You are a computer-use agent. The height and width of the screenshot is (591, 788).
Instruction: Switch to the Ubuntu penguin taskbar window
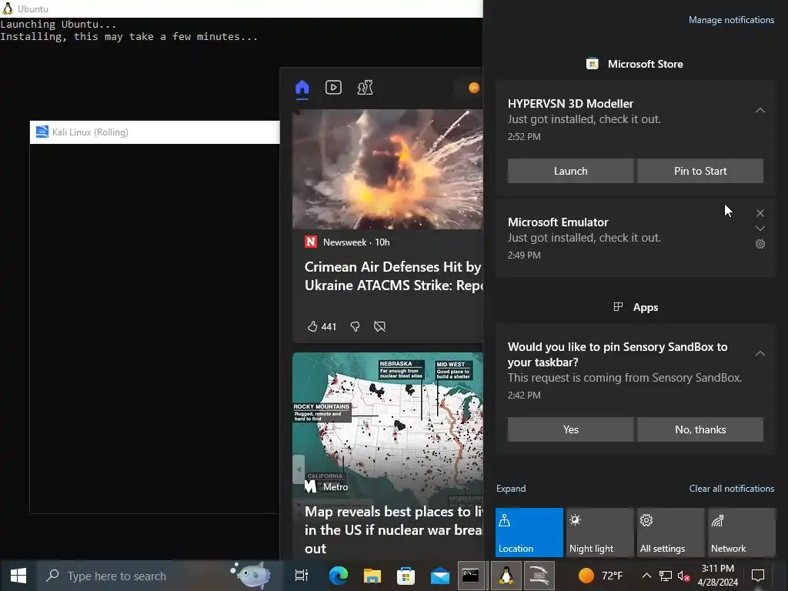click(x=506, y=576)
